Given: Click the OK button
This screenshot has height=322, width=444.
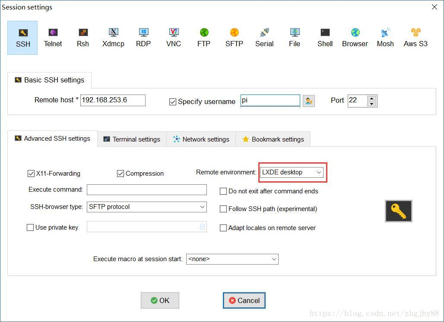Looking at the screenshot, I should pos(160,300).
